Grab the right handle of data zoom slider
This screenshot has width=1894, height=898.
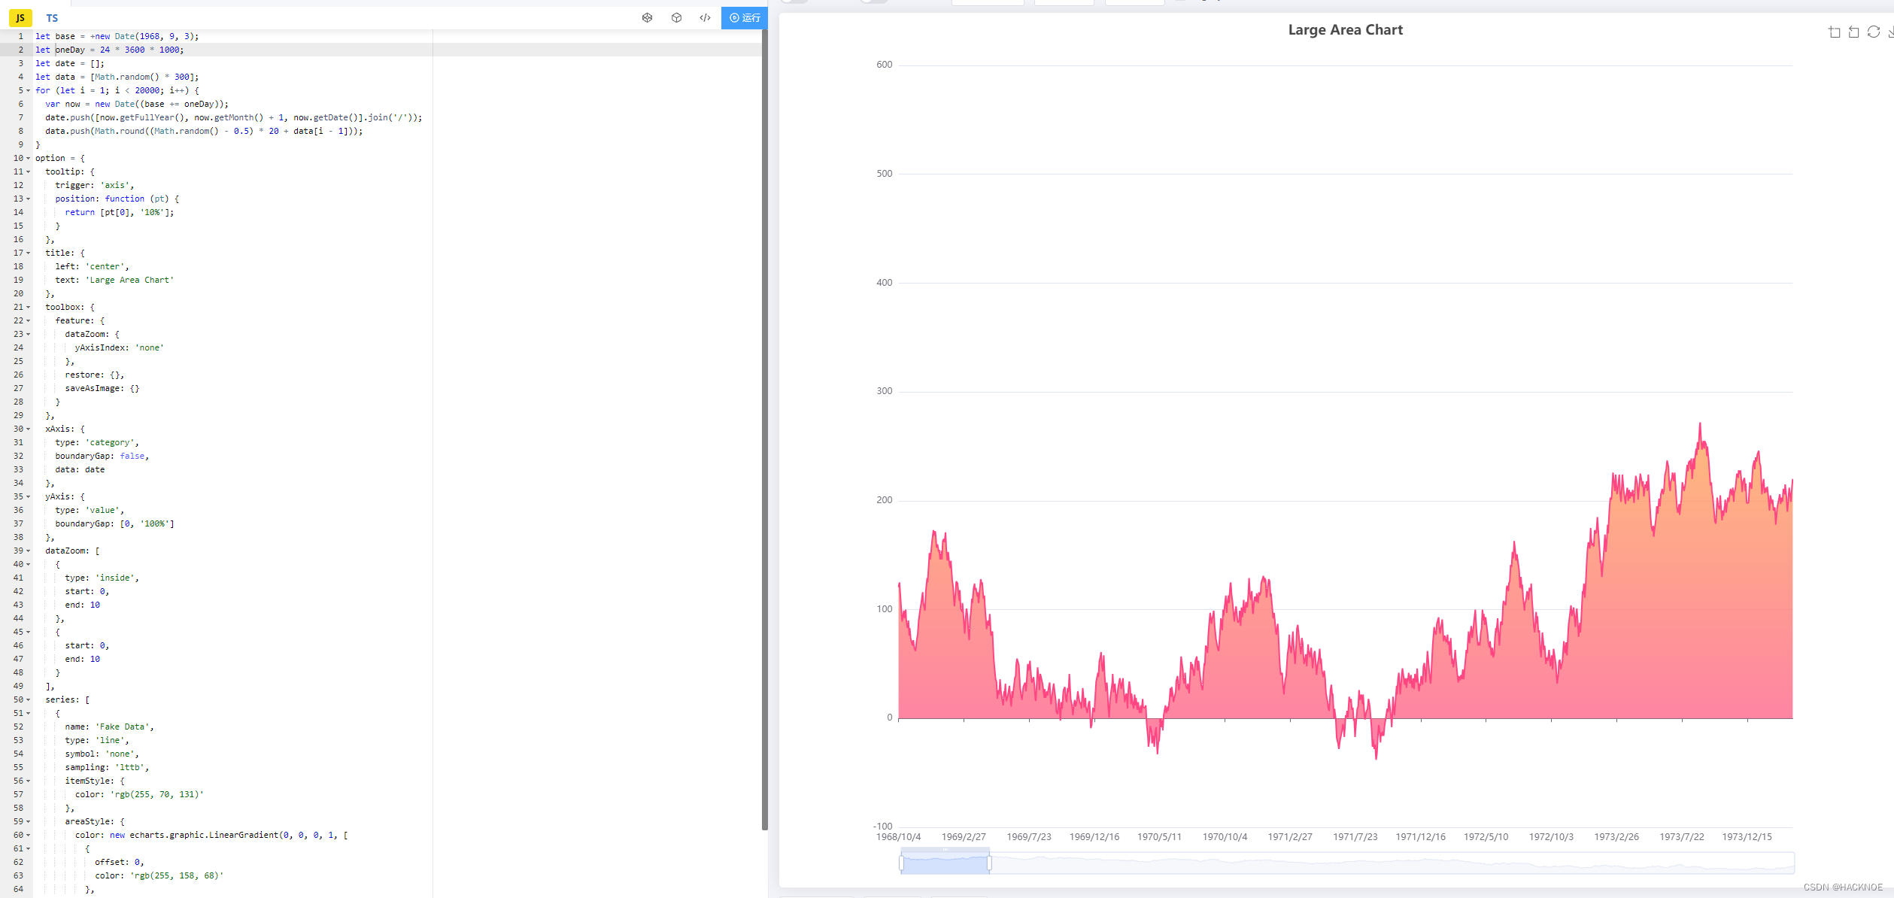[x=989, y=863]
